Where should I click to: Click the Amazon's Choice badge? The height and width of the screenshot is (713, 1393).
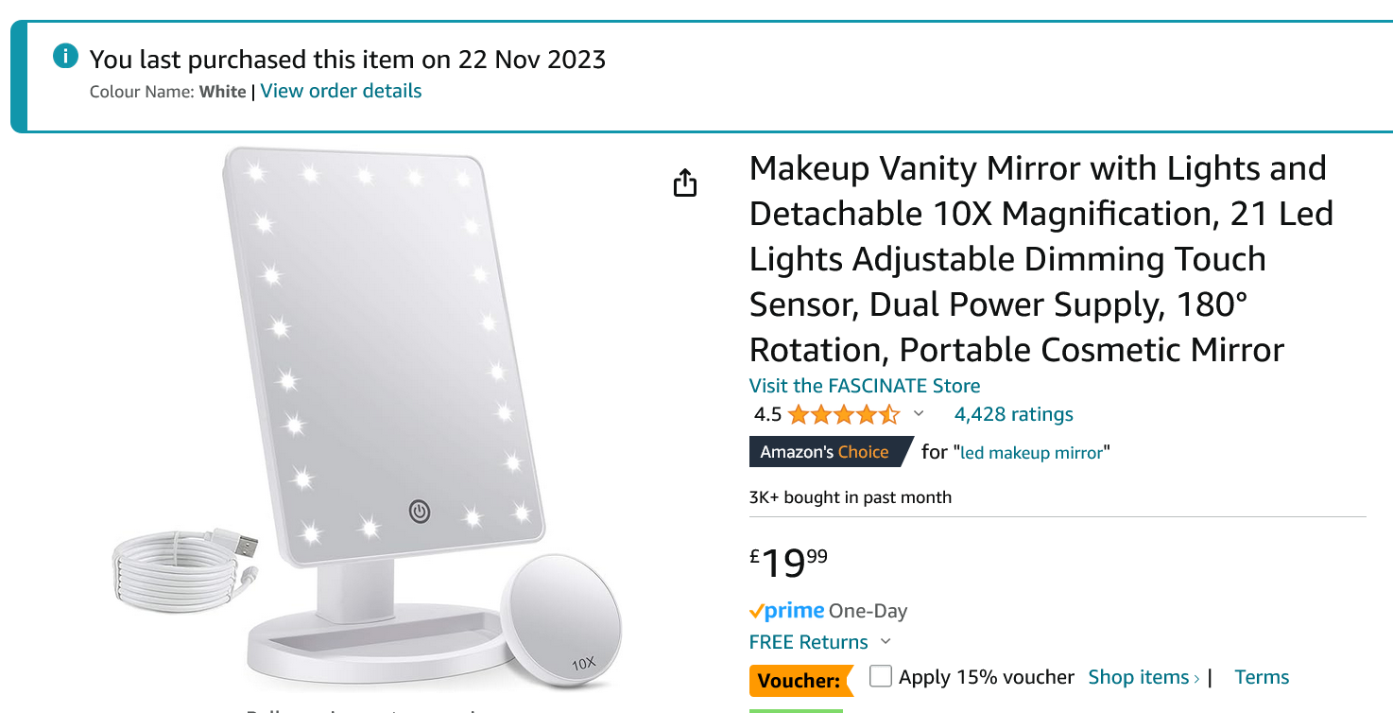point(825,452)
